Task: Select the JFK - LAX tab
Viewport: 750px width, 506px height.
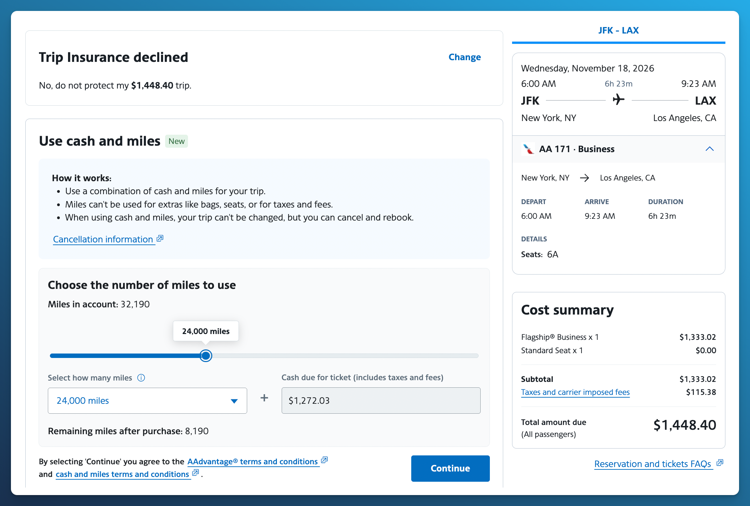Action: [x=618, y=30]
